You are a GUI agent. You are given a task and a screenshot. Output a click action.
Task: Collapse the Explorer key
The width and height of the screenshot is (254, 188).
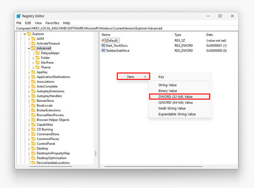[25, 34]
